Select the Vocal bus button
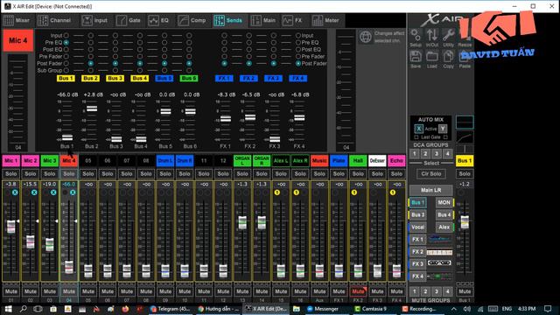Screen dimensions: 560x315 pyautogui.click(x=417, y=227)
